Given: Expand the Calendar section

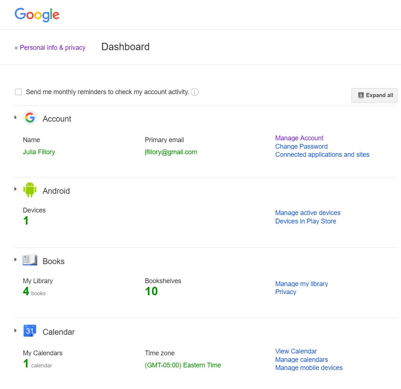Looking at the screenshot, I should [x=15, y=330].
